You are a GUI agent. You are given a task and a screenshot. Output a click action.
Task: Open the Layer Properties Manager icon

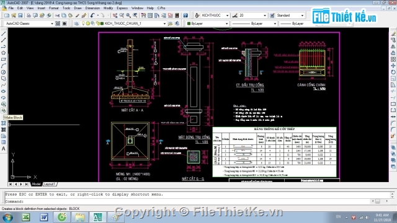click(76, 24)
